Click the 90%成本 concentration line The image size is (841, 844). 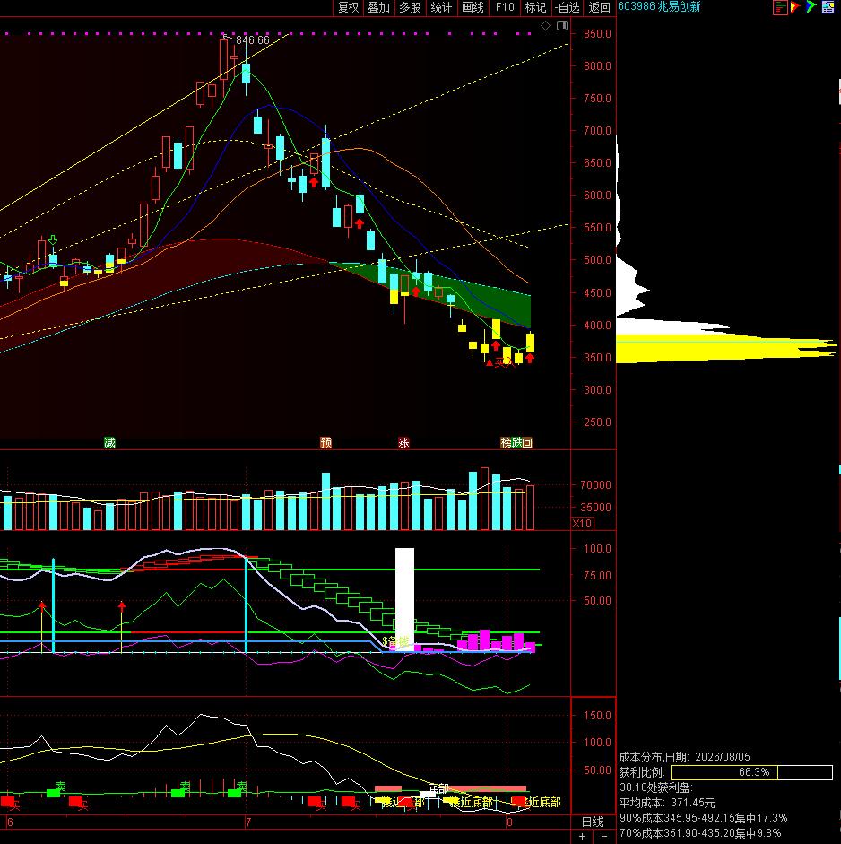(703, 818)
